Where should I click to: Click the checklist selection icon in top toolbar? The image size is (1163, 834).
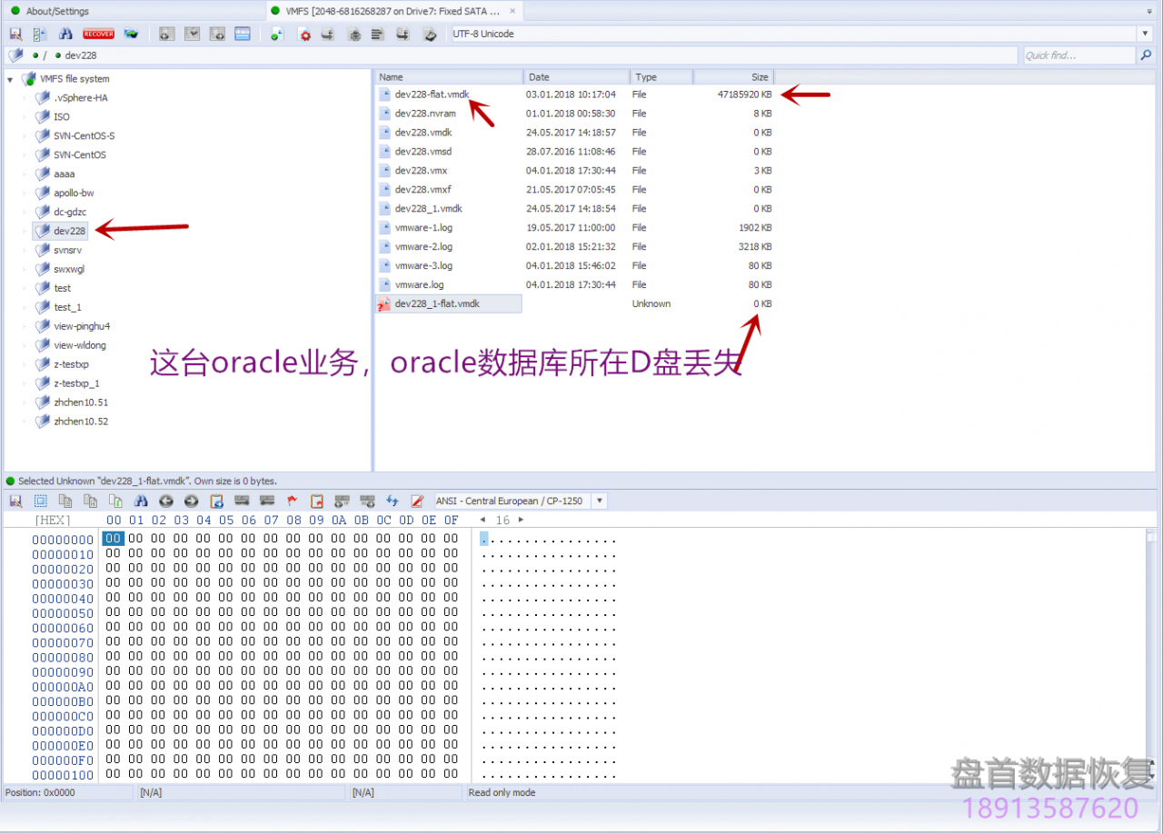(40, 34)
